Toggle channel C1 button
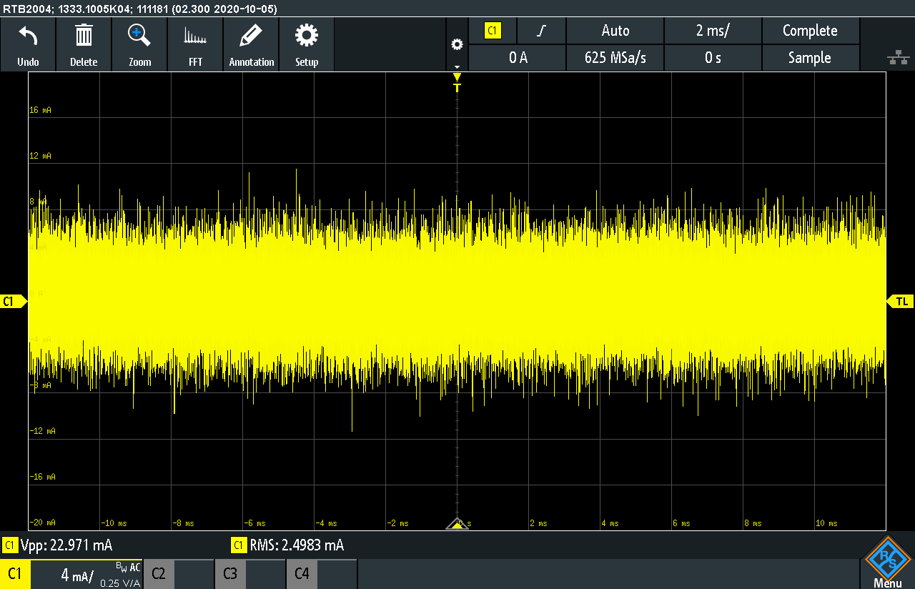Image resolution: width=915 pixels, height=589 pixels. pos(15,574)
